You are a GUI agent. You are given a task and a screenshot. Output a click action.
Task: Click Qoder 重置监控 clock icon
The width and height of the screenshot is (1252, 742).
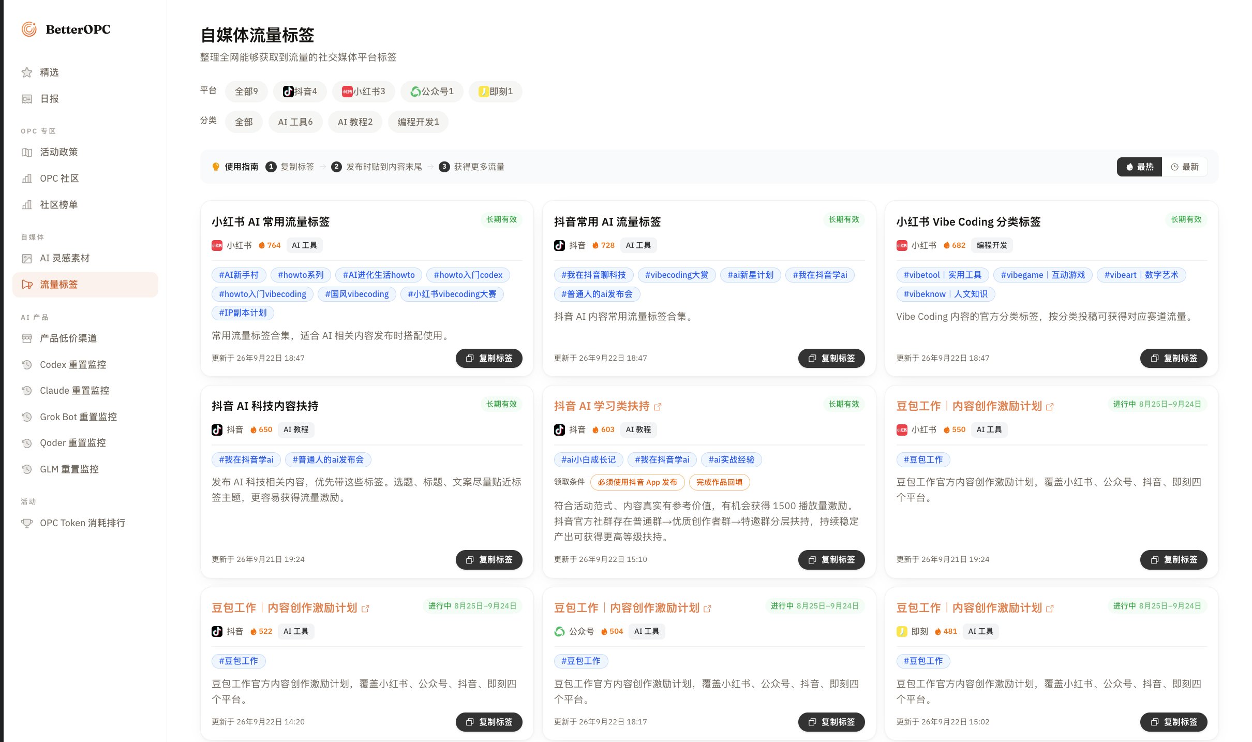(x=27, y=443)
